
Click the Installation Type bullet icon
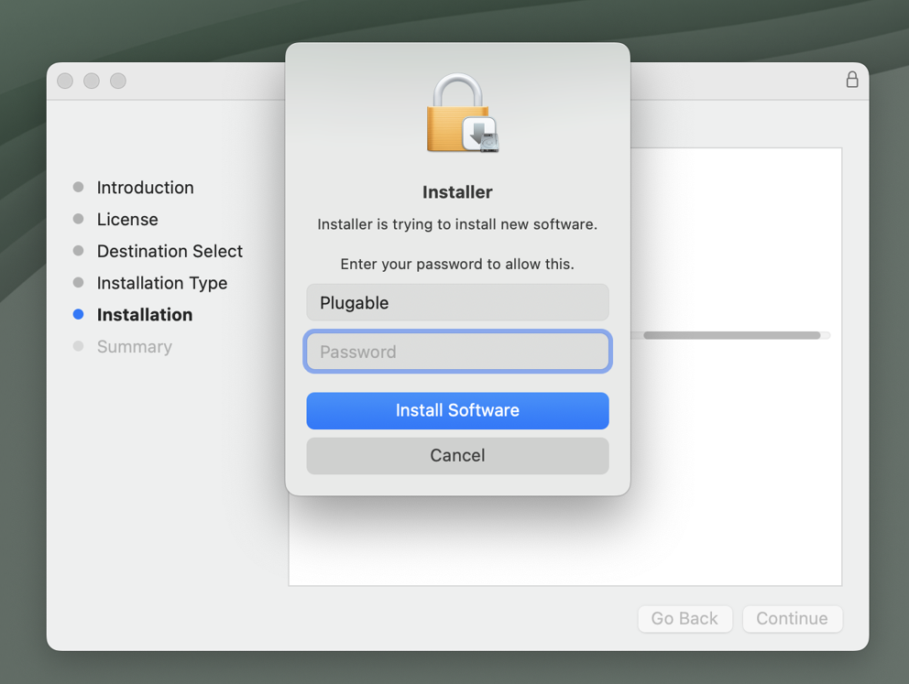(x=78, y=283)
